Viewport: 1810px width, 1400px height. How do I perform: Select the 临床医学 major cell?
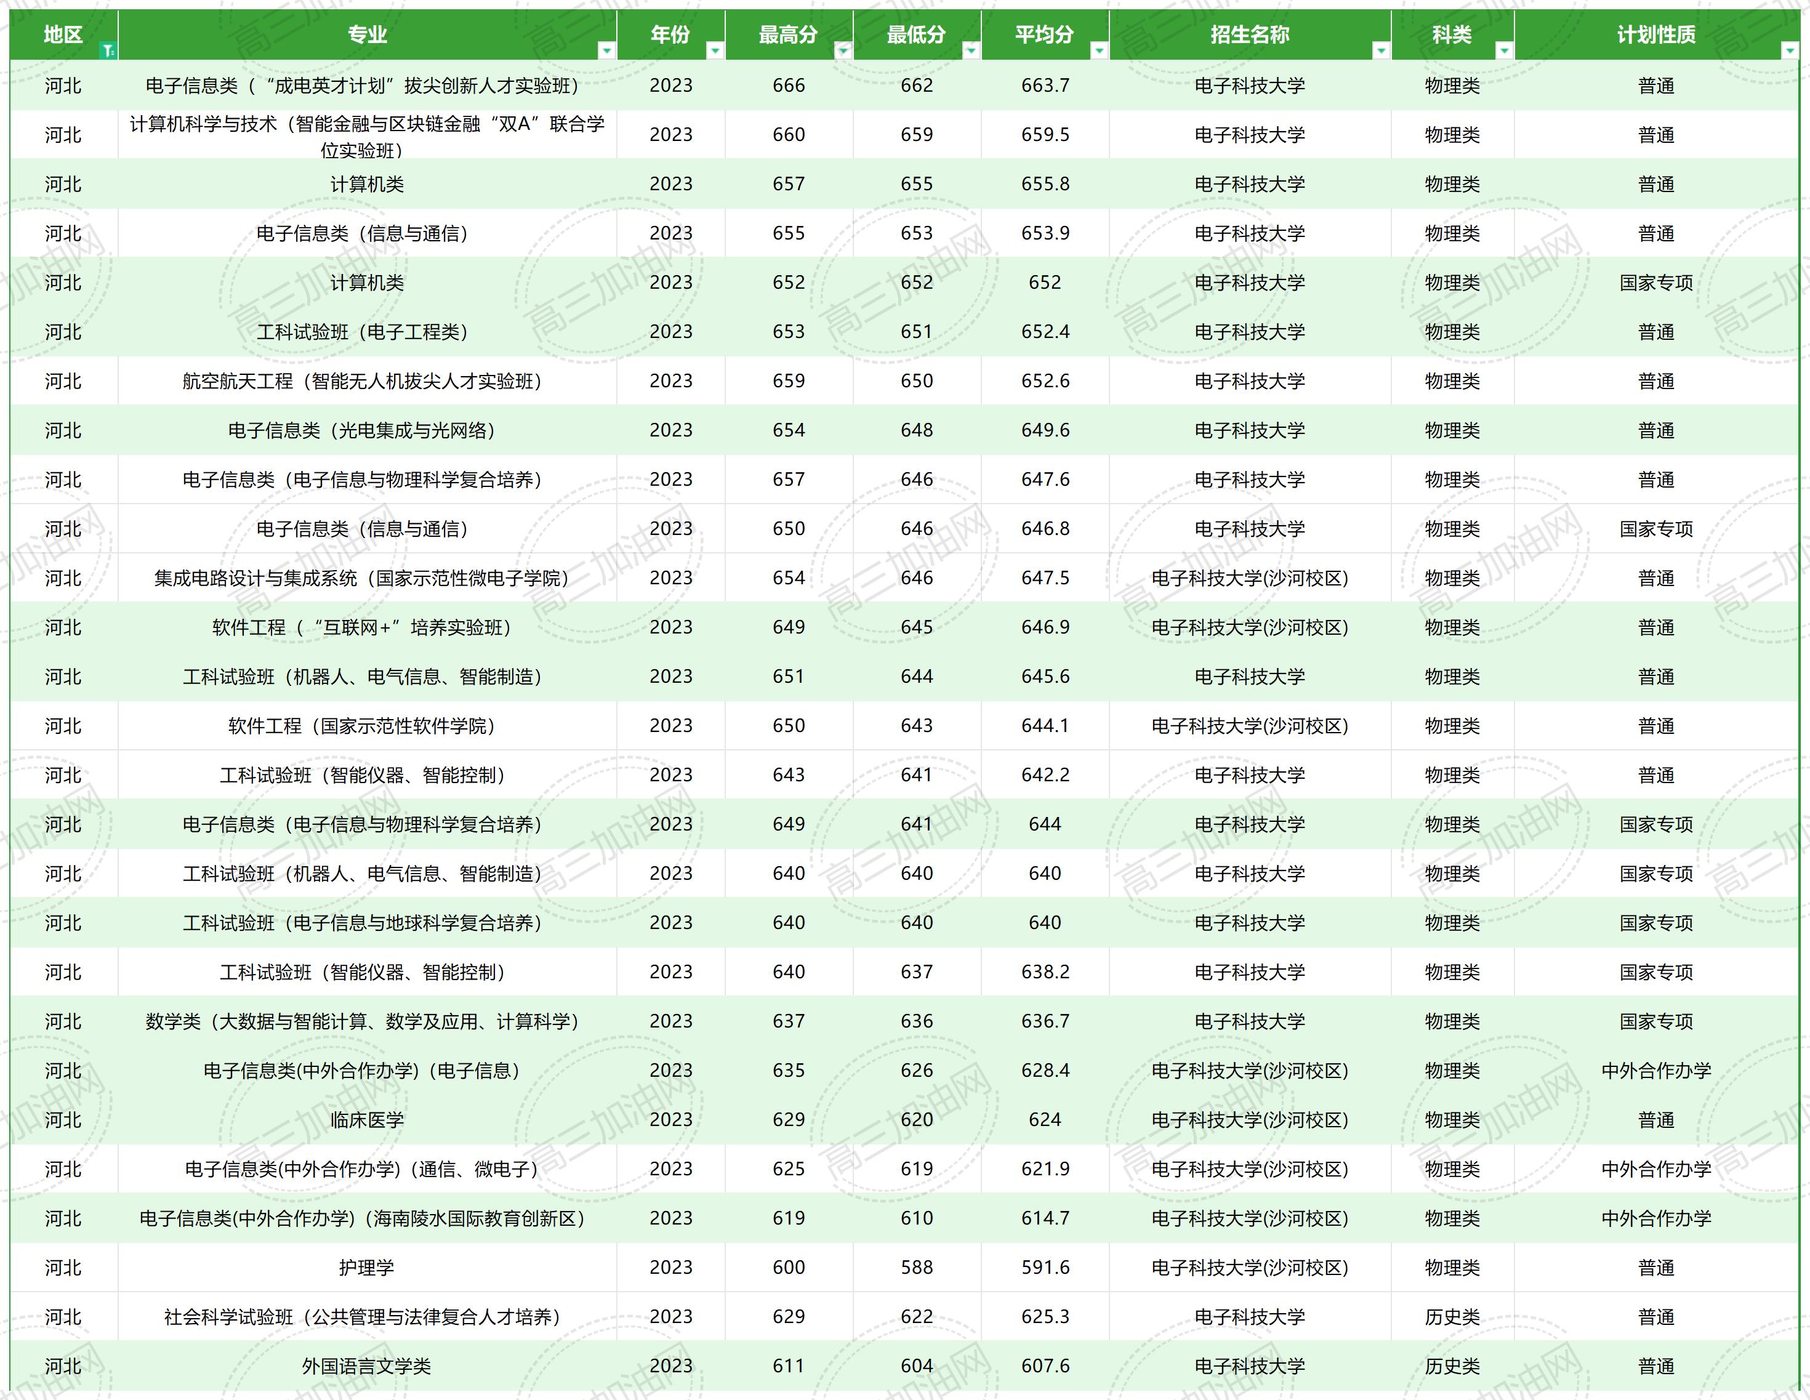[367, 1120]
